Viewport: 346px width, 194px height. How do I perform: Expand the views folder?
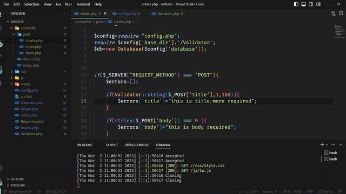click(11, 84)
